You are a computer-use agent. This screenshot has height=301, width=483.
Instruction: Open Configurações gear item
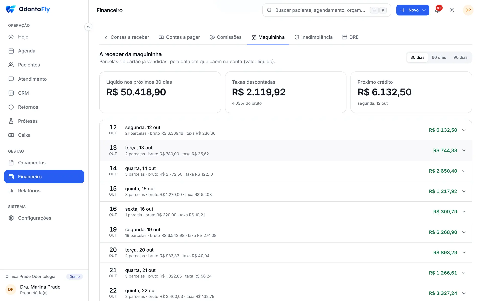(x=44, y=218)
